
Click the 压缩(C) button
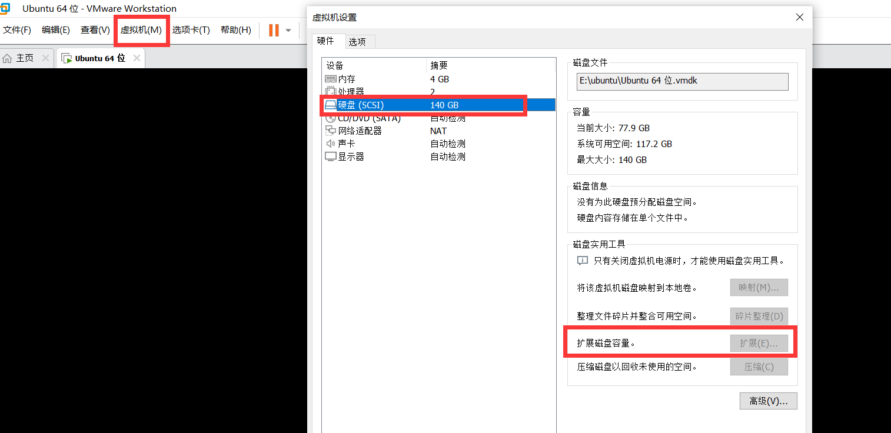click(759, 367)
